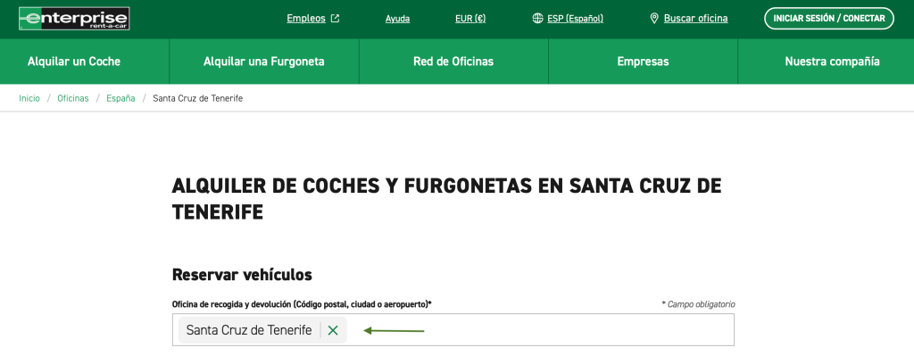This screenshot has width=914, height=356.
Task: Click the Reservar vehículos heading
Action: pos(242,275)
